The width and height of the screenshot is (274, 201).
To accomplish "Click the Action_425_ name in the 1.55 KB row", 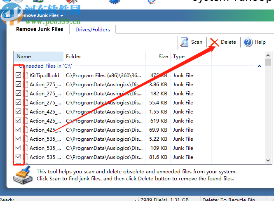I will [45, 112].
